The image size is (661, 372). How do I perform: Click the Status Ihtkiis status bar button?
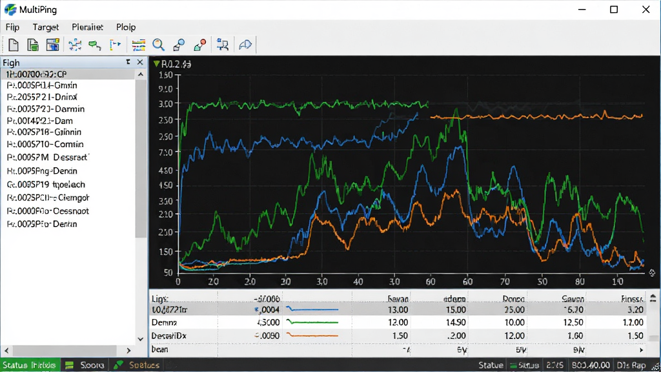point(30,365)
